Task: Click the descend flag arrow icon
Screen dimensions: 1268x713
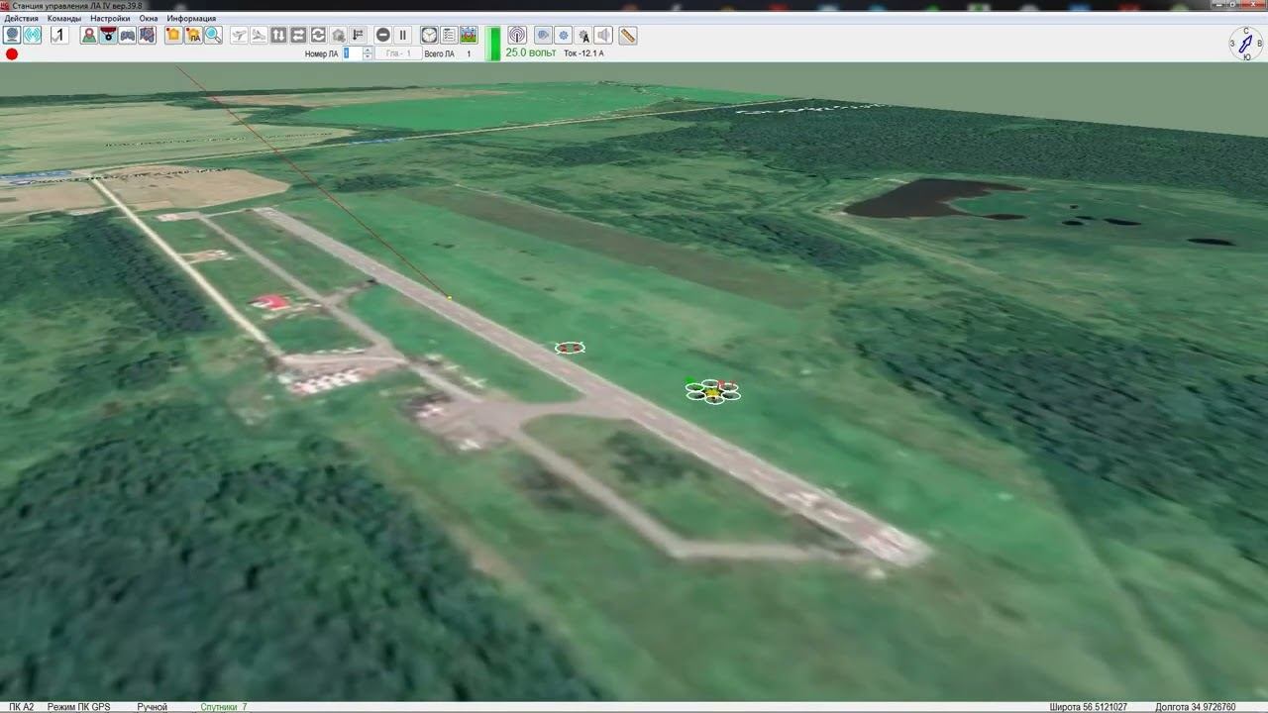Action: click(358, 36)
